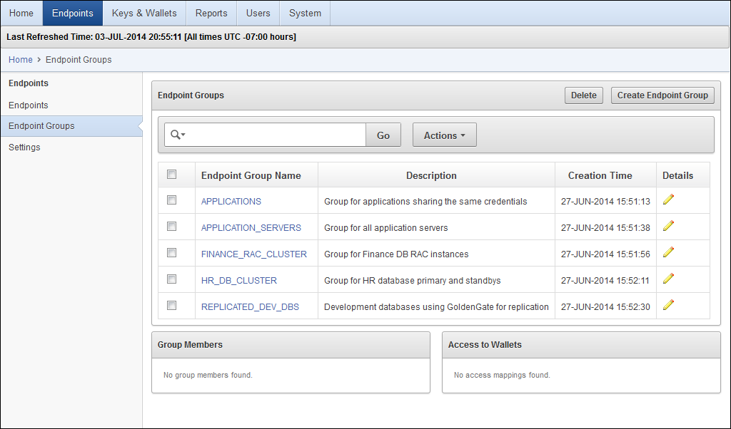Screen dimensions: 731x429
Task: Open pencil details icon for APPLICATION_SERVERS
Action: tap(668, 226)
